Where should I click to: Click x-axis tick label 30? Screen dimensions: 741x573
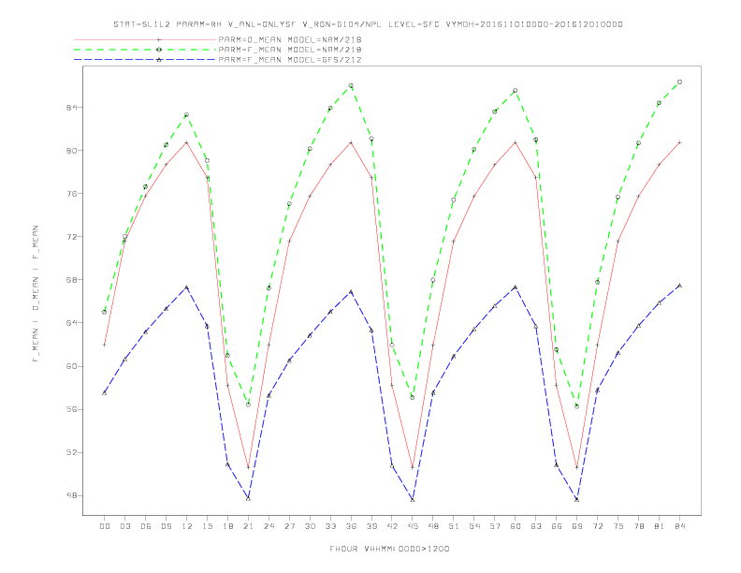pyautogui.click(x=310, y=526)
